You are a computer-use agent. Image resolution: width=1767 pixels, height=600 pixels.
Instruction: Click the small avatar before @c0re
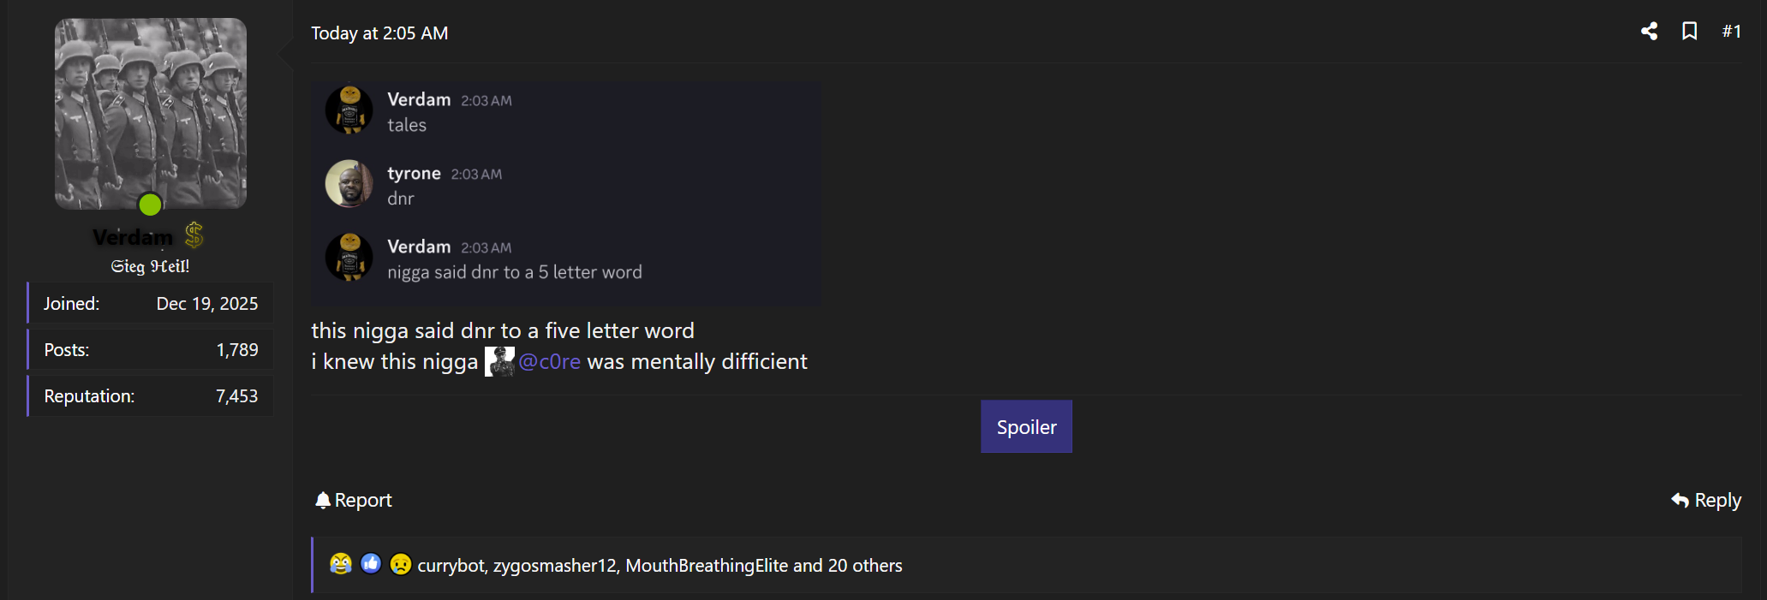499,362
